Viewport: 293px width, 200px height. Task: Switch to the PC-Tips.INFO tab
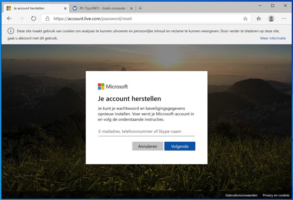click(101, 8)
